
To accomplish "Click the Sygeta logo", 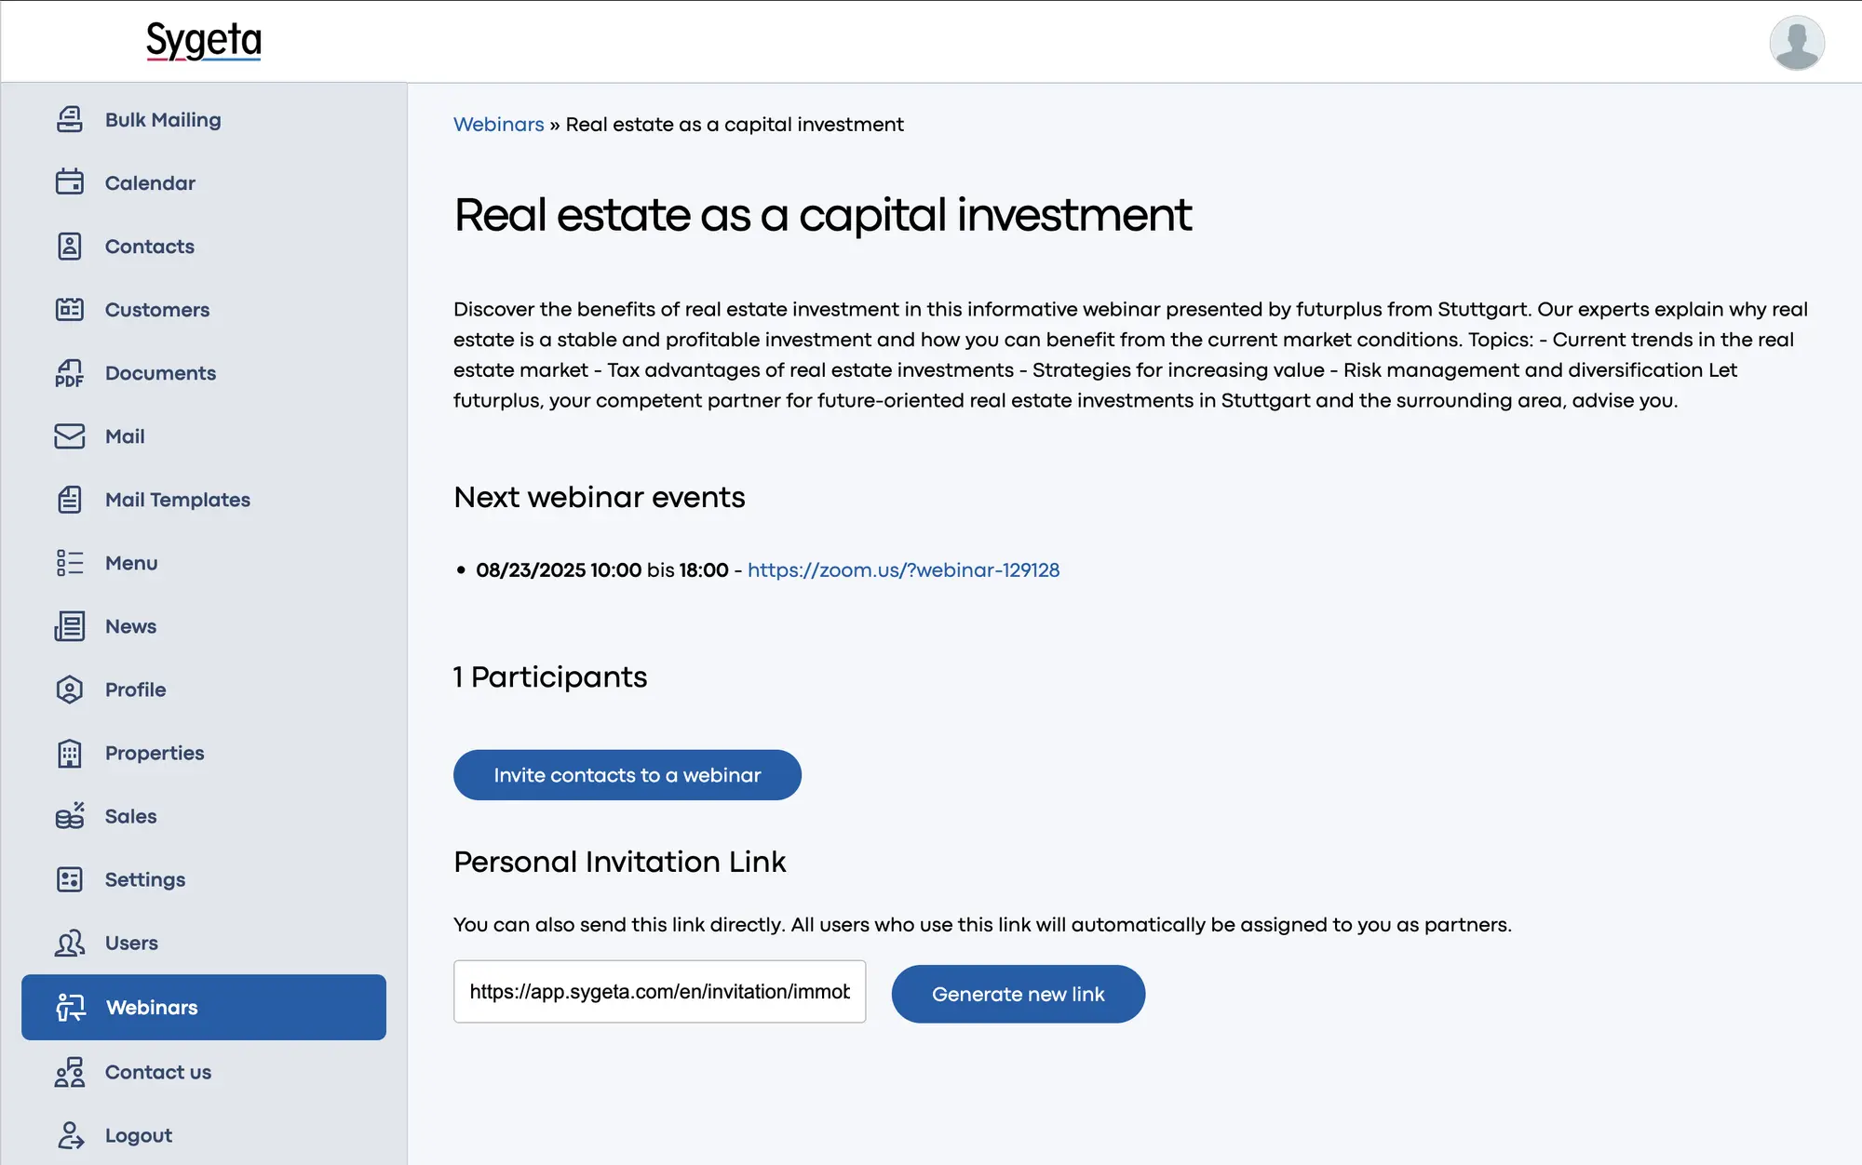I will [204, 41].
